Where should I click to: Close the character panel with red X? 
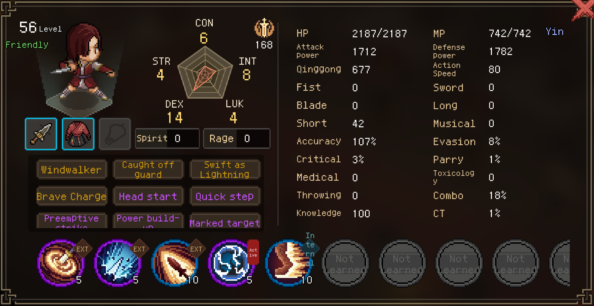click(584, 10)
